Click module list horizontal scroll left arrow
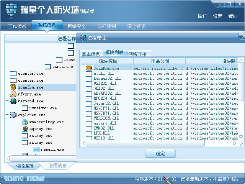This screenshot has height=184, width=245. point(84,143)
